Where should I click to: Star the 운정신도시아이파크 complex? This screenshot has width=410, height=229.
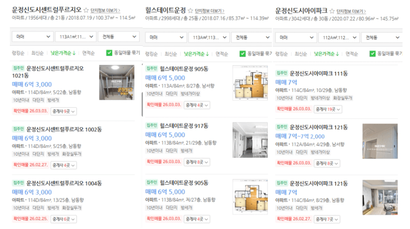(x=332, y=11)
